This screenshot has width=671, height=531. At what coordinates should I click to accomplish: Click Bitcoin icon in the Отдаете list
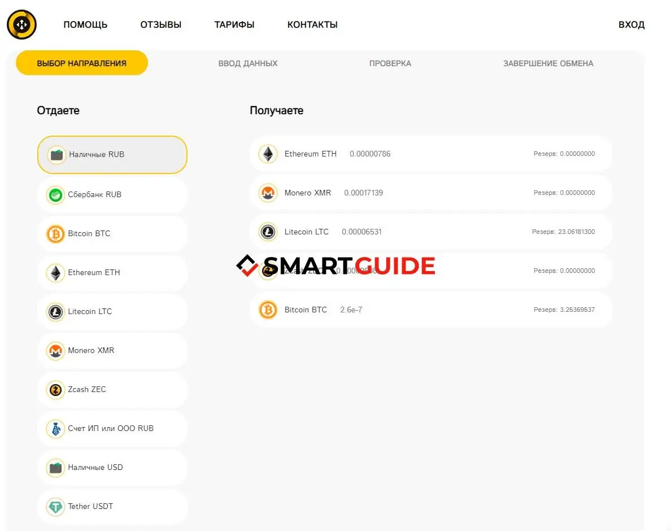55,234
